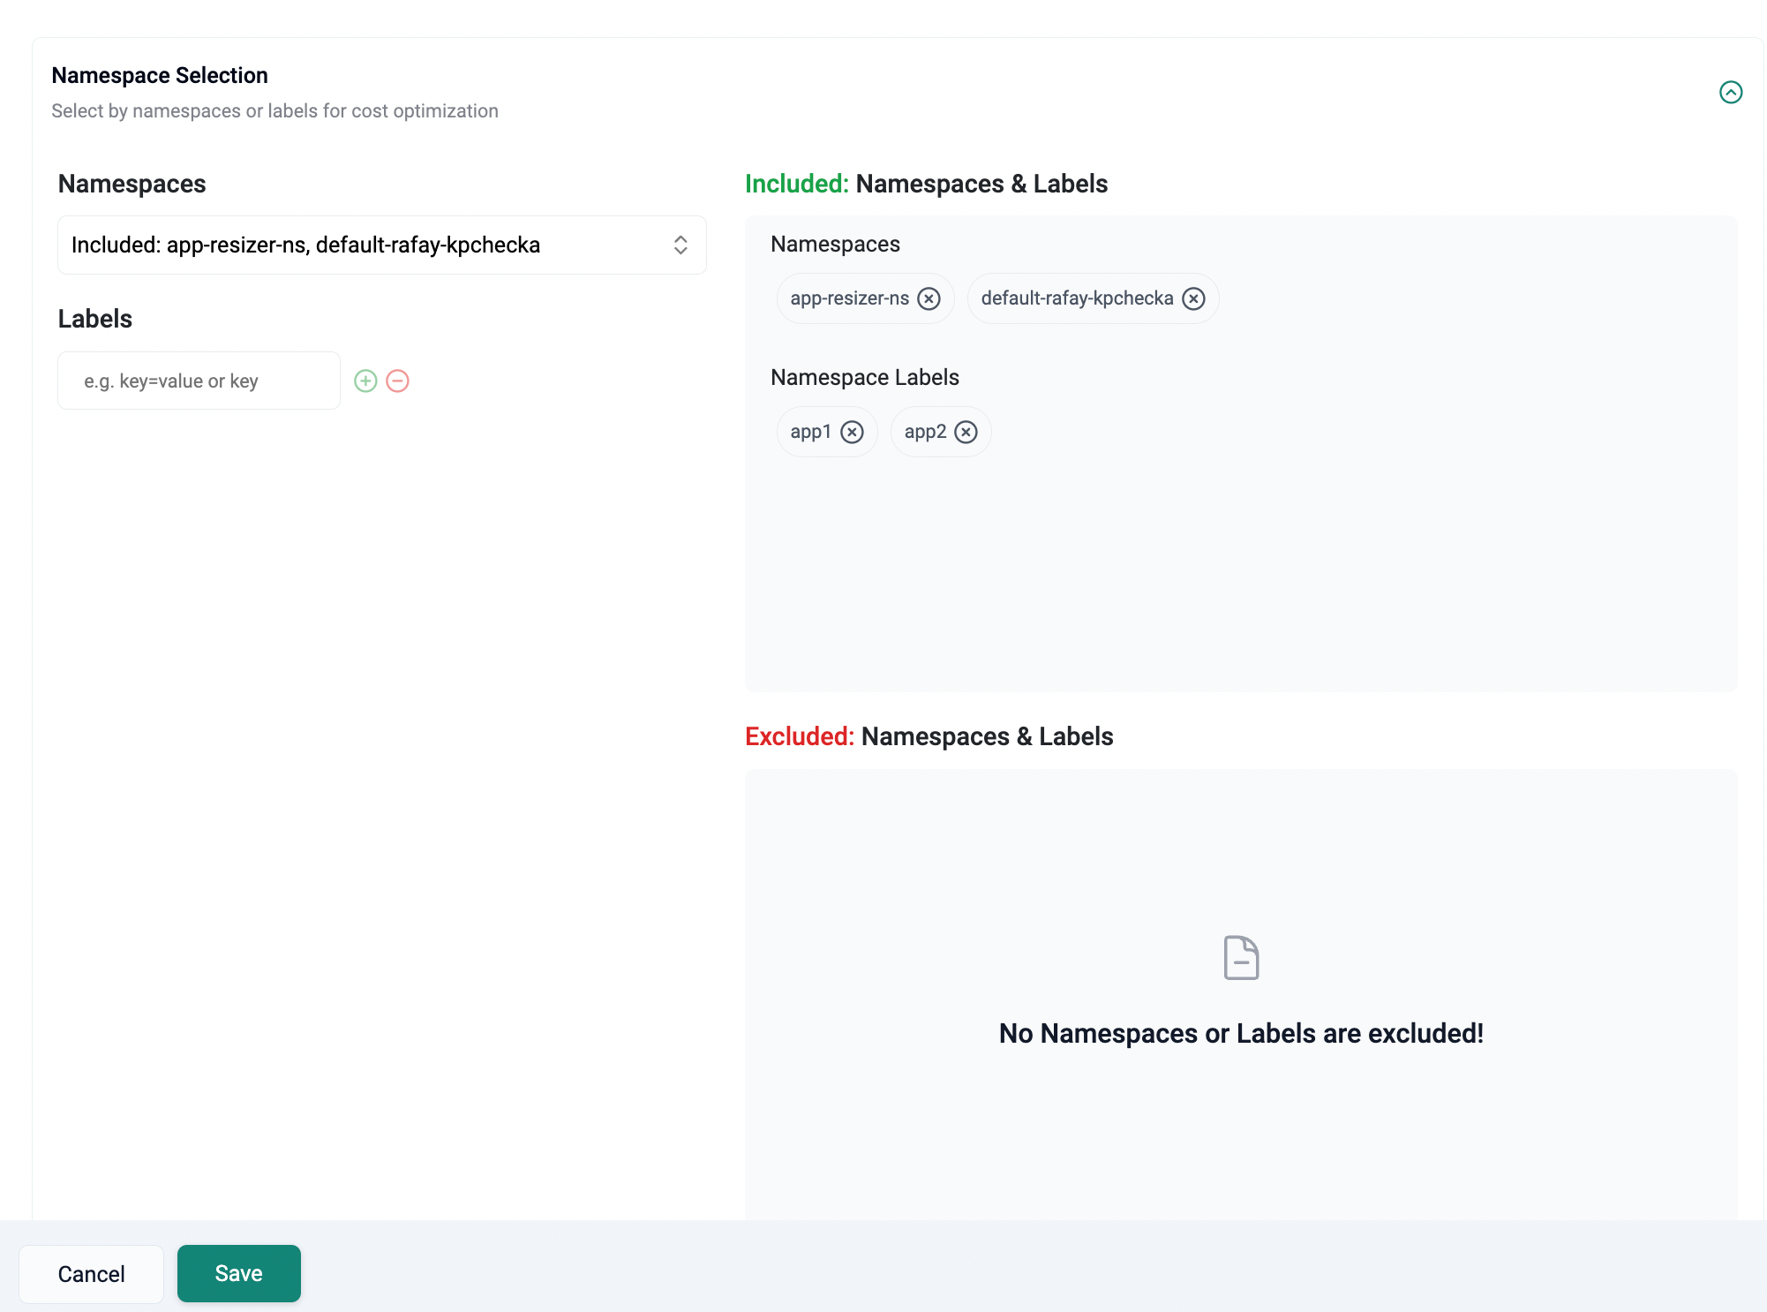Delete the app1 label chip
1767x1312 pixels.
point(852,432)
